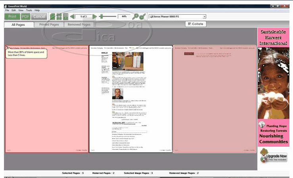This screenshot has width=293, height=178.
Task: Click the zoom slider handle
Action: tap(101, 17)
